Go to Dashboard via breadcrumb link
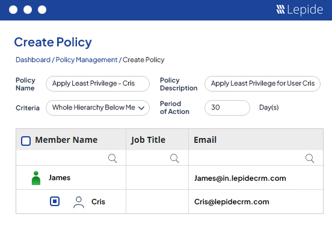Viewport: 332px width, 229px height. (x=33, y=60)
